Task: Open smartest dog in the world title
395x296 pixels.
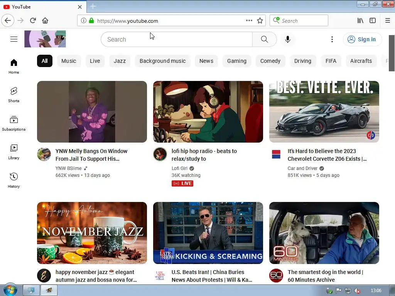Action: [x=326, y=276]
